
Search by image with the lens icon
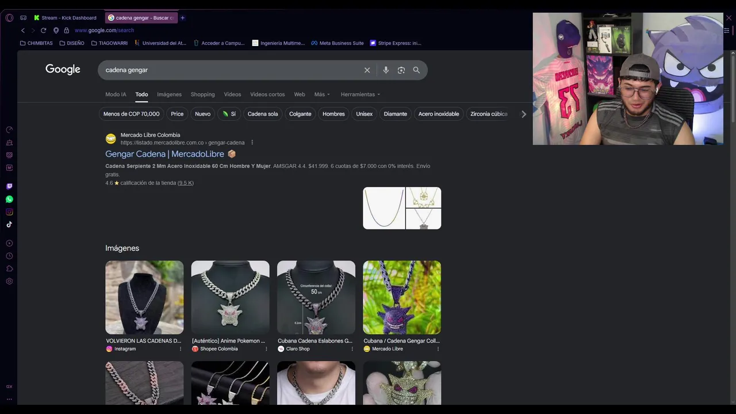(401, 70)
